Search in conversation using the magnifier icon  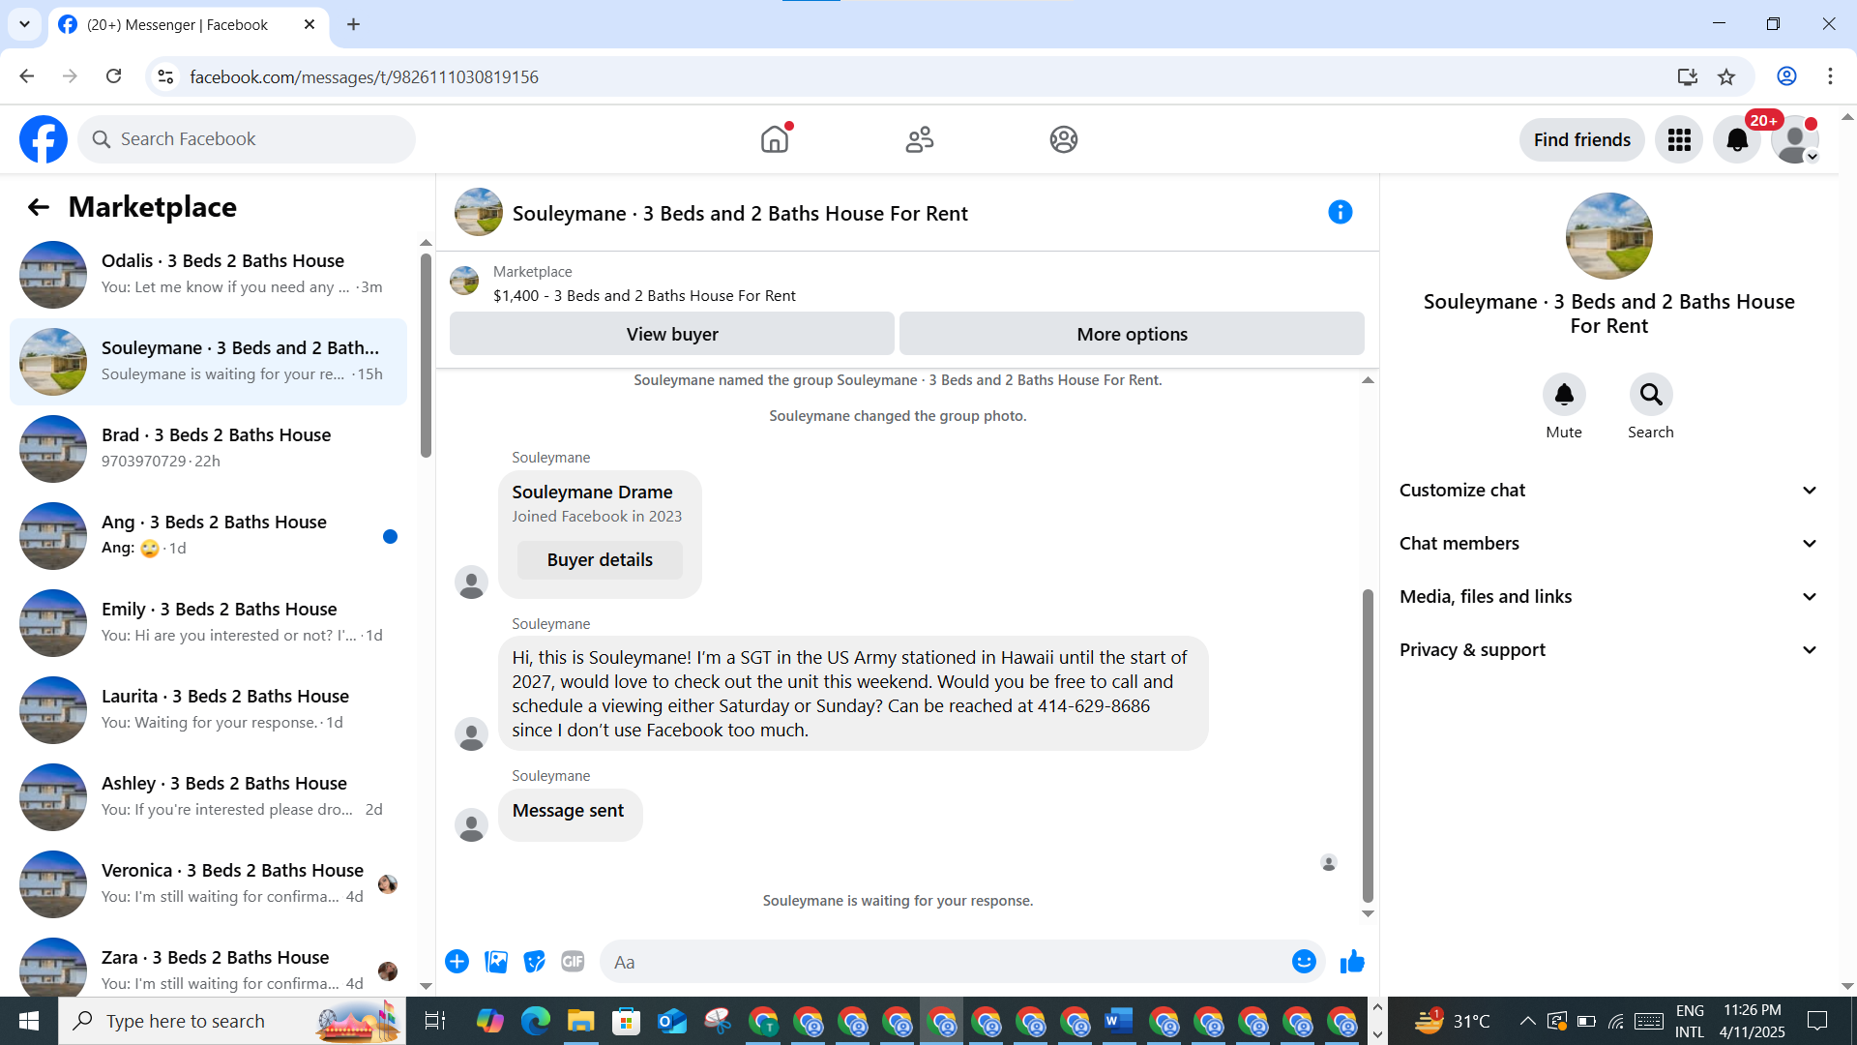(x=1651, y=395)
